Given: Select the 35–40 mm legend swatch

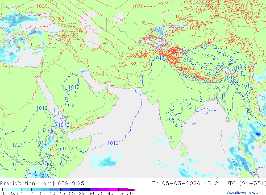Looking at the screenshot, I should pos(104,190).
